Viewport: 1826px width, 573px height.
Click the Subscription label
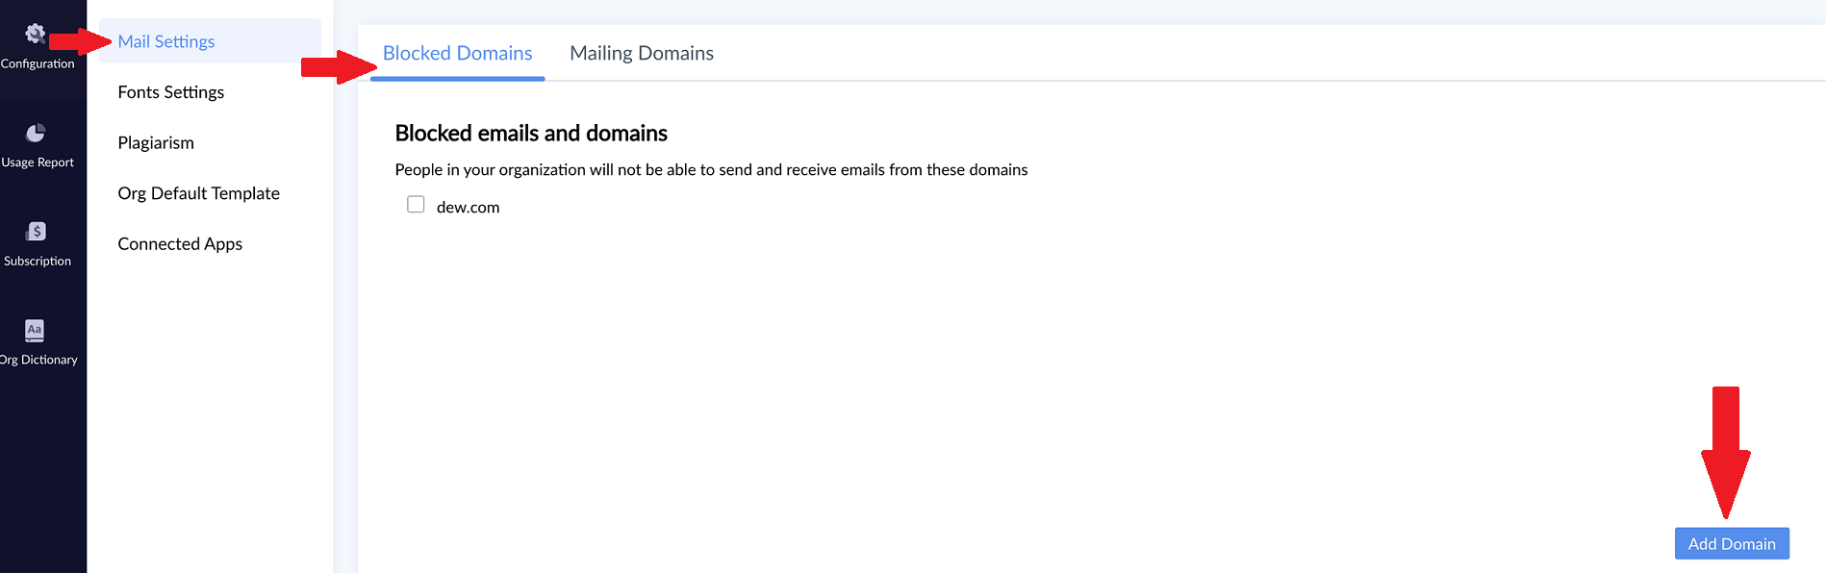pyautogui.click(x=38, y=261)
